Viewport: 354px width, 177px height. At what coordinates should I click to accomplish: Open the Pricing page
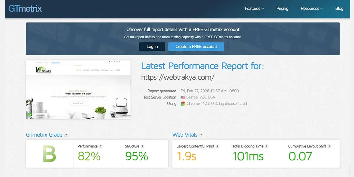[x=282, y=9]
